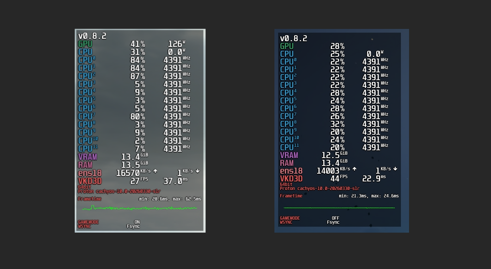Click the 28% GPU load value
Image resolution: width=491 pixels, height=269 pixels.
pos(337,46)
